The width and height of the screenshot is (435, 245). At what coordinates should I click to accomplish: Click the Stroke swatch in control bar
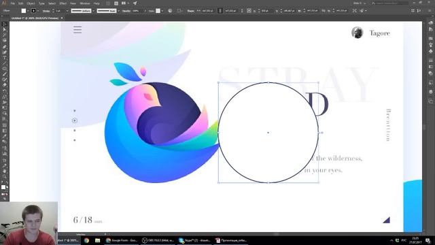pos(33,11)
